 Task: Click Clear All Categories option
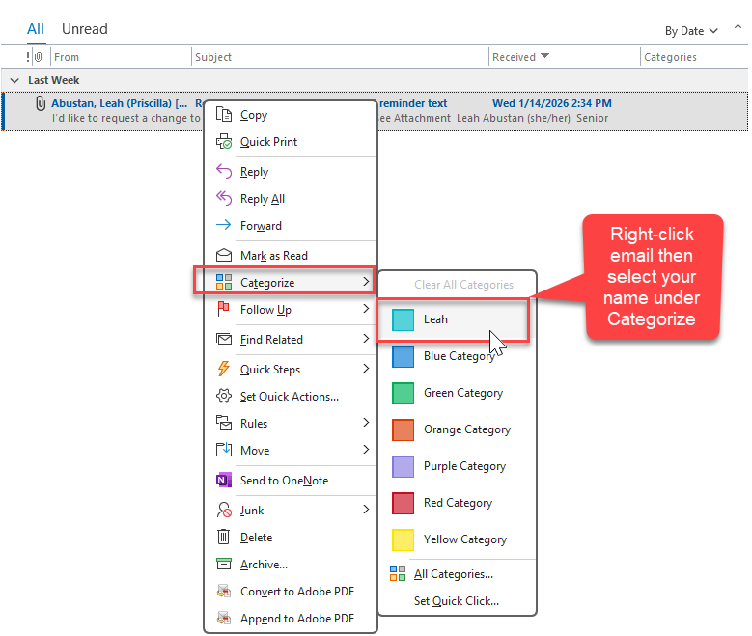tap(463, 285)
